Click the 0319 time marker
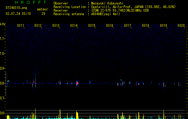 (163, 25)
